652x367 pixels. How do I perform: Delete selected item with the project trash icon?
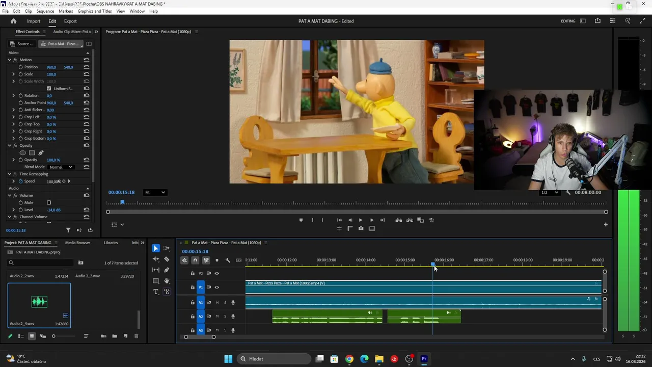click(136, 336)
